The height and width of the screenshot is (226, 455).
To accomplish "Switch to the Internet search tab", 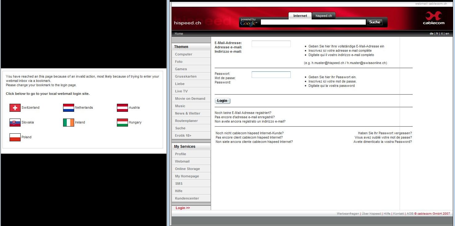I will pyautogui.click(x=300, y=16).
